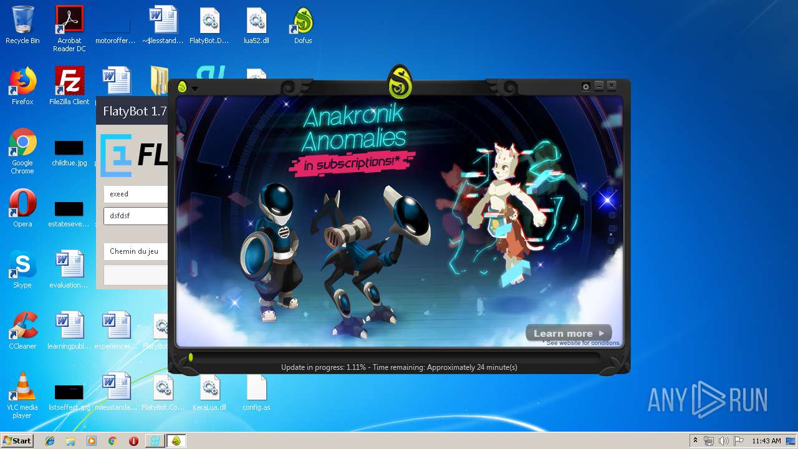
Task: Click the 'Update in progress' status text
Action: (x=399, y=367)
